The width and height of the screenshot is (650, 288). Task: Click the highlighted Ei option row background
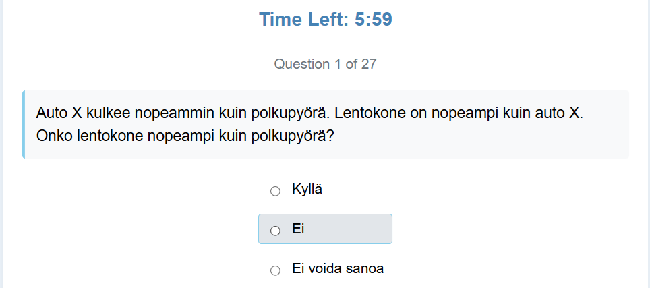pyautogui.click(x=351, y=229)
